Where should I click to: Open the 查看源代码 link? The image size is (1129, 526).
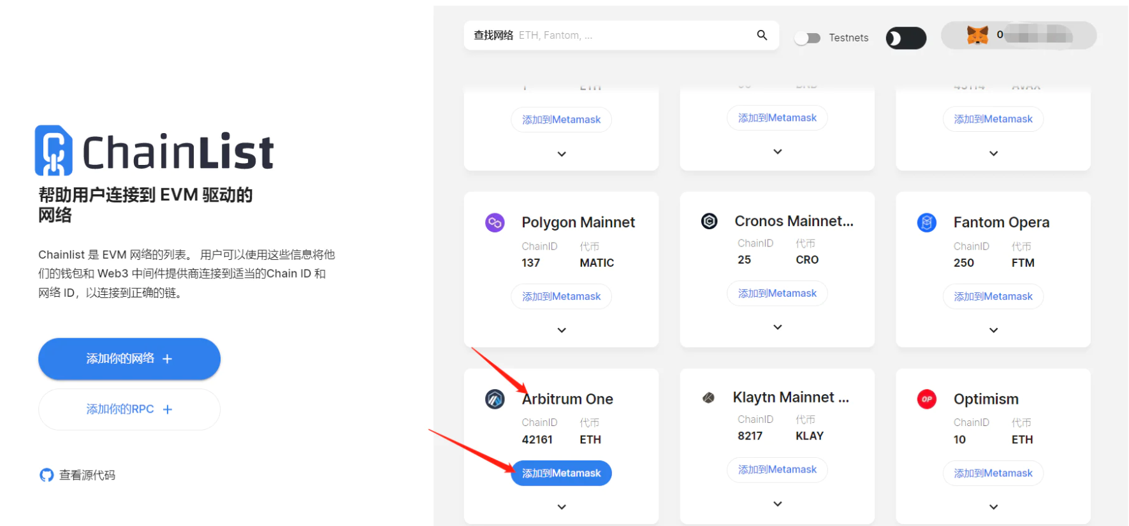coord(78,475)
